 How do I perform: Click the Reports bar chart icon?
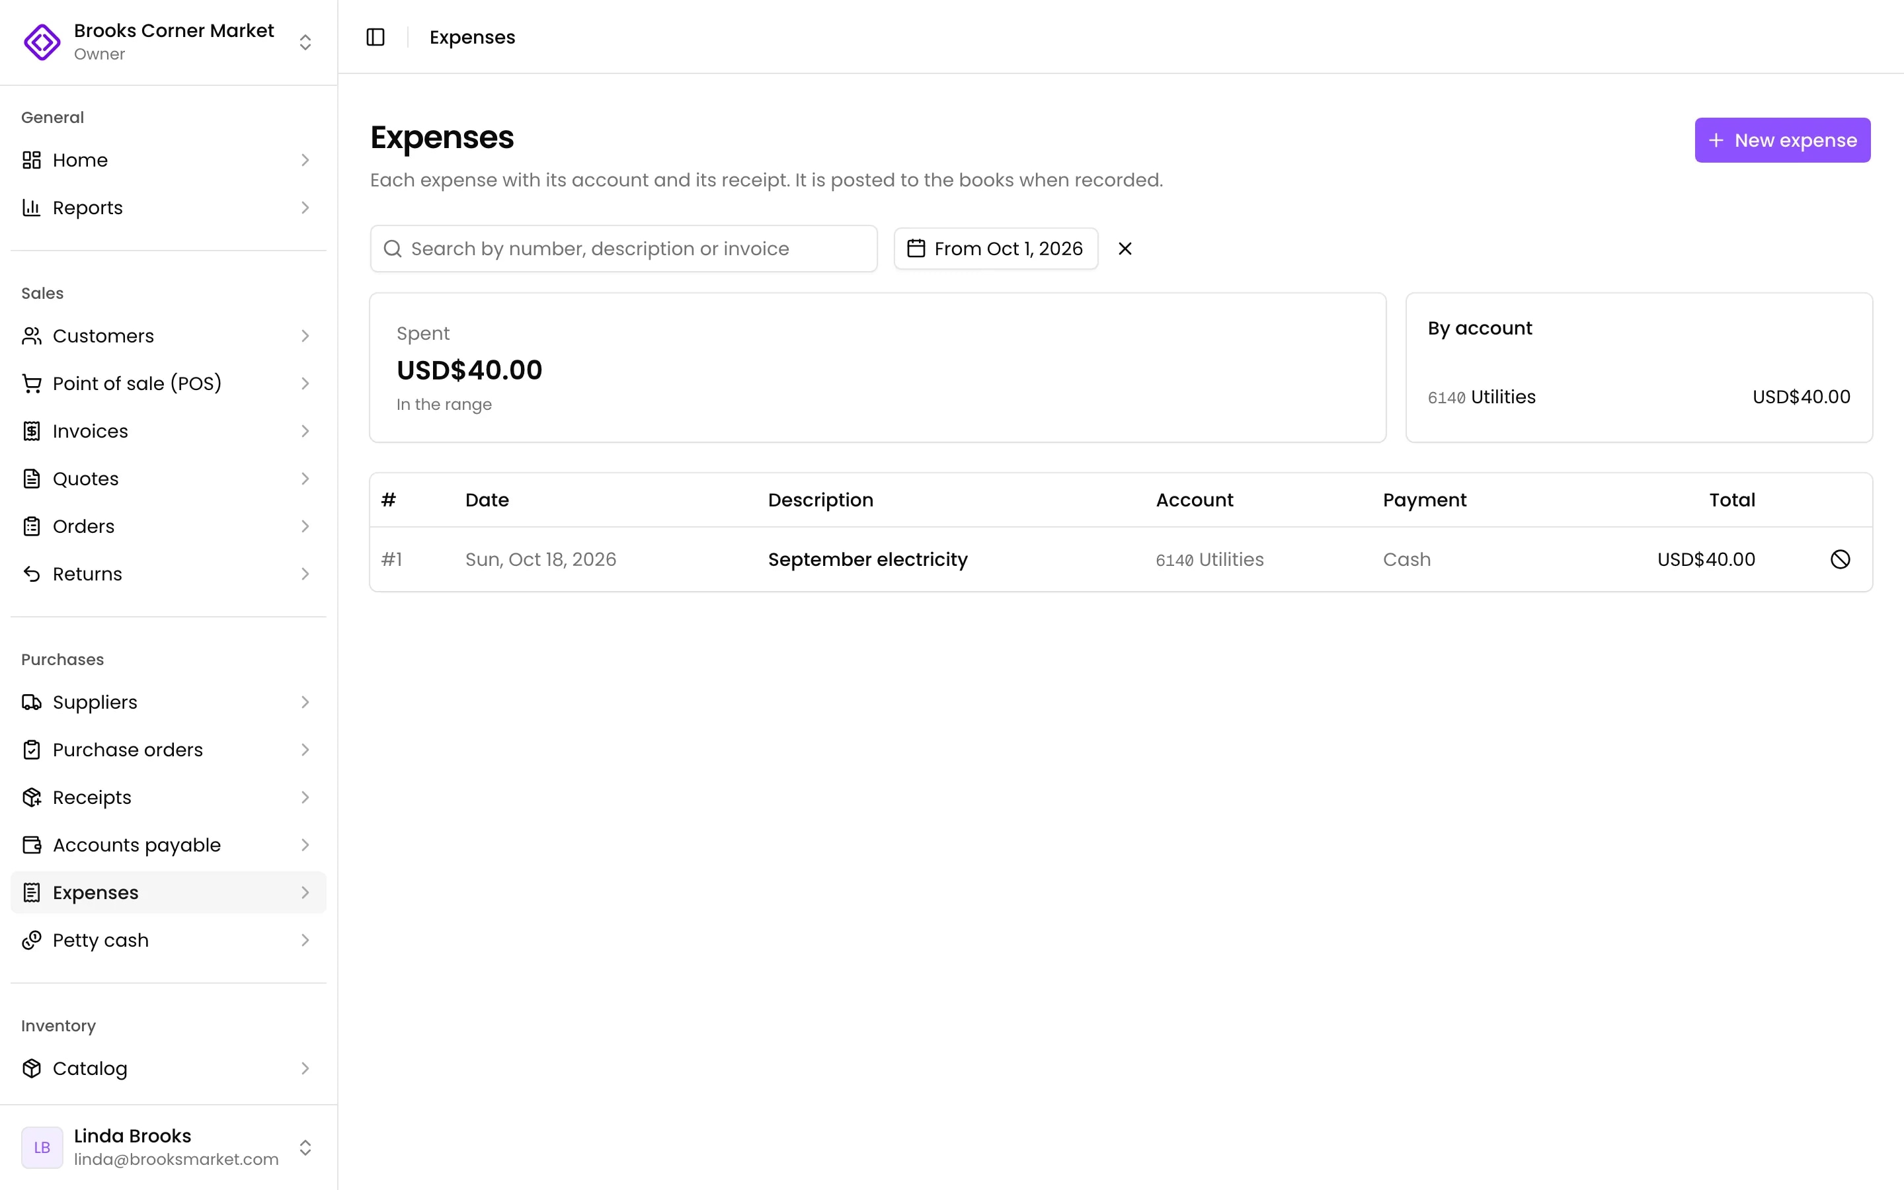coord(32,208)
